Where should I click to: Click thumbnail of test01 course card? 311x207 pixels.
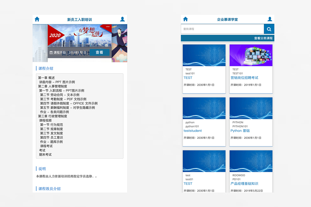[x=204, y=161]
